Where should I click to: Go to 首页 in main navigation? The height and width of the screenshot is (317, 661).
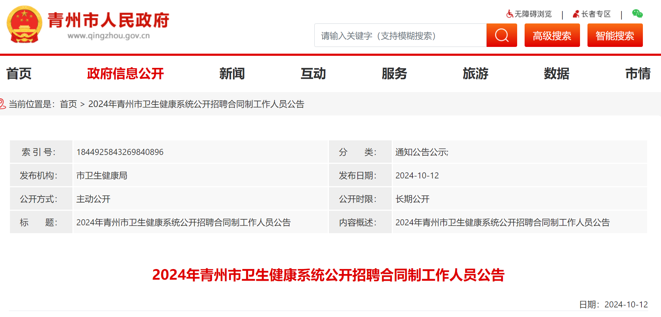pos(19,74)
